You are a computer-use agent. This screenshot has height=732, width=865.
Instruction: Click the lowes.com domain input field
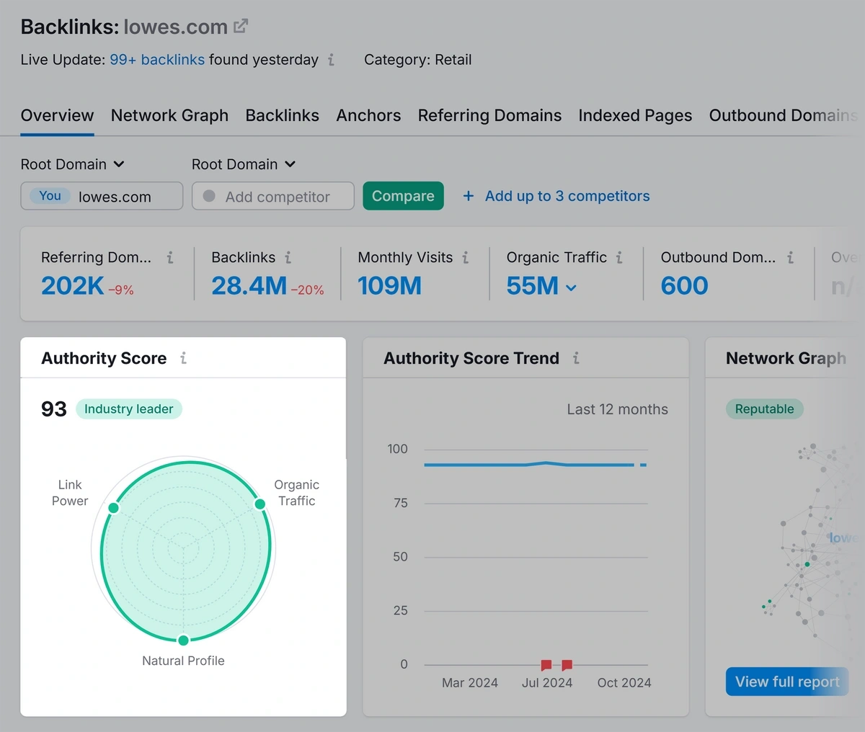(x=102, y=196)
